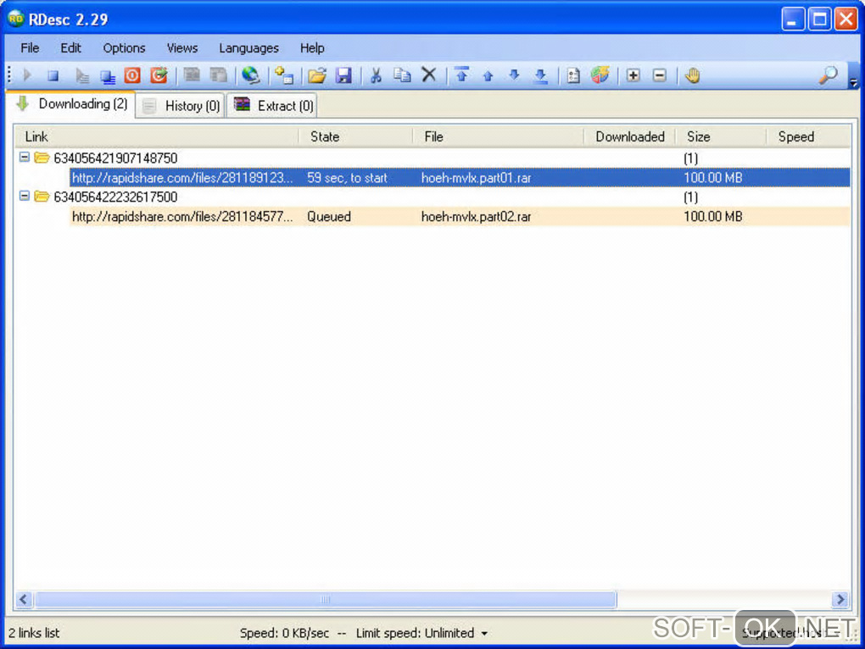Select the queued hoeh-mvlx.part02.rar link

click(460, 217)
